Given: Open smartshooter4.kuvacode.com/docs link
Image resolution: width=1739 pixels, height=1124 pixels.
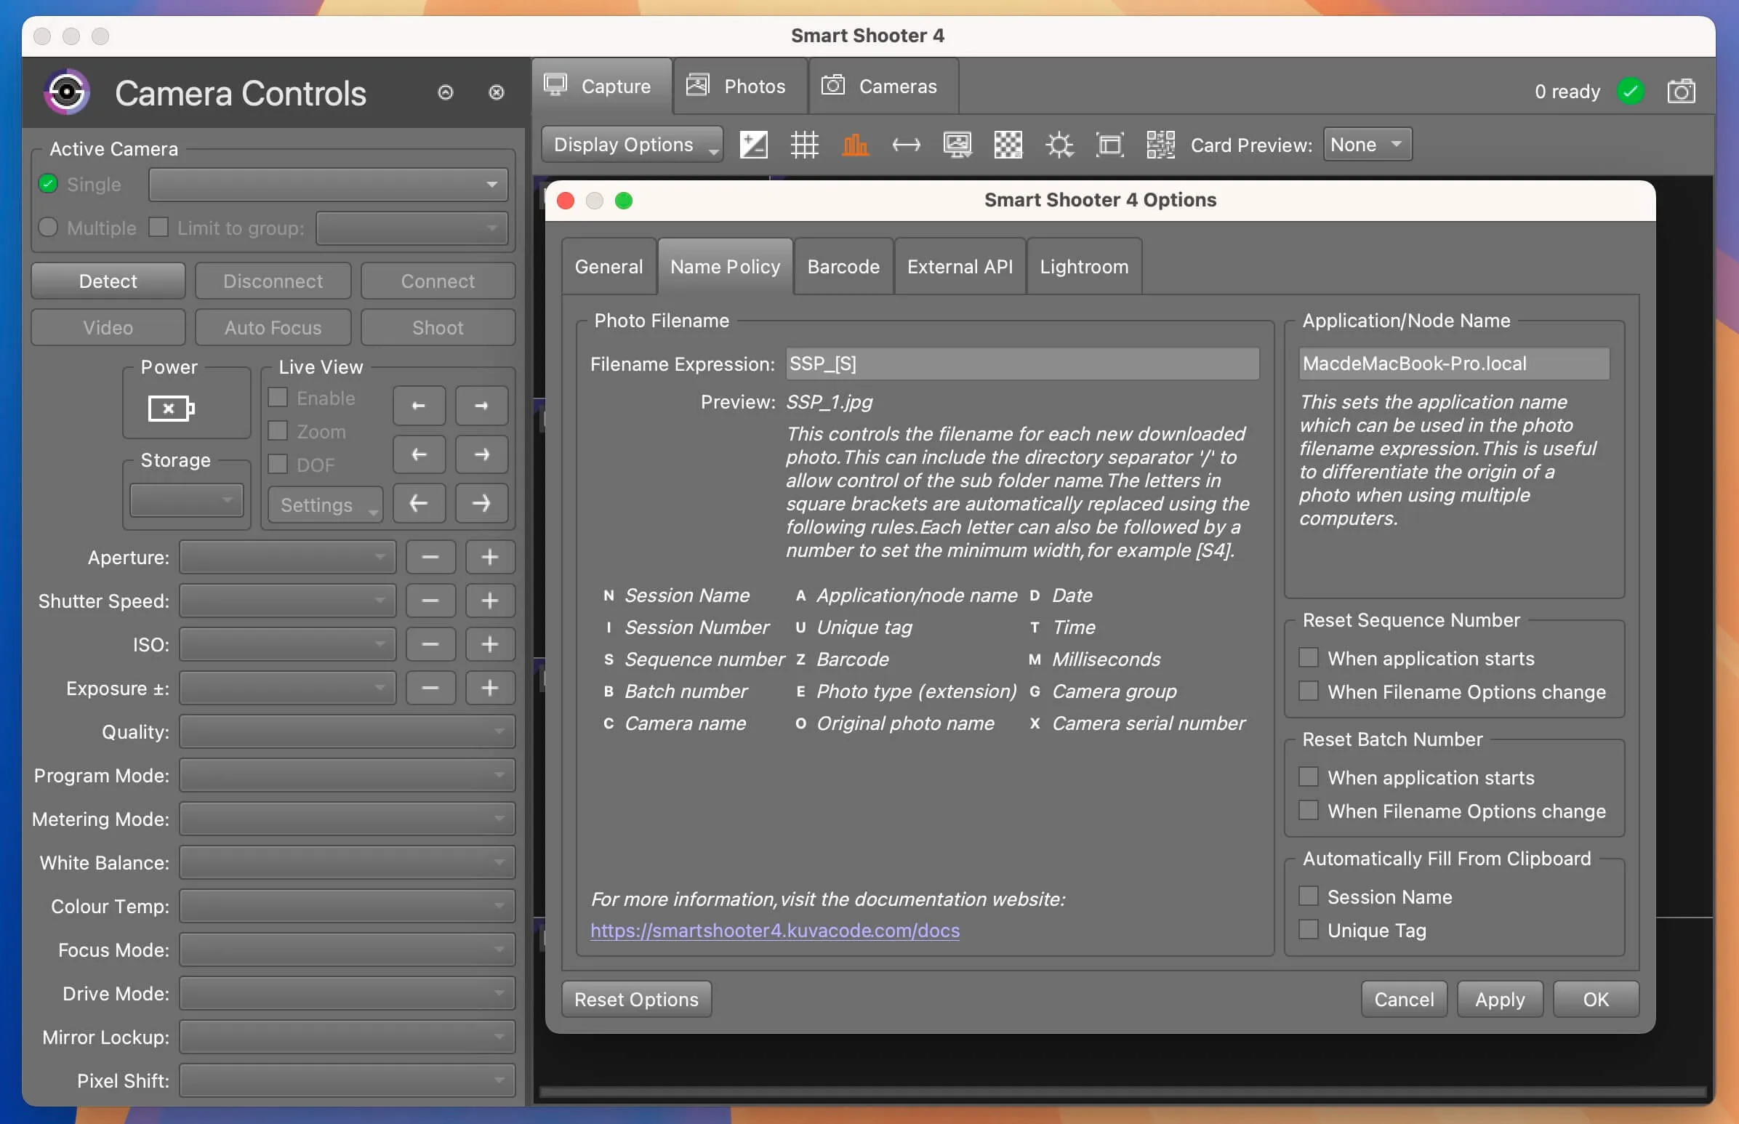Looking at the screenshot, I should (x=775, y=931).
